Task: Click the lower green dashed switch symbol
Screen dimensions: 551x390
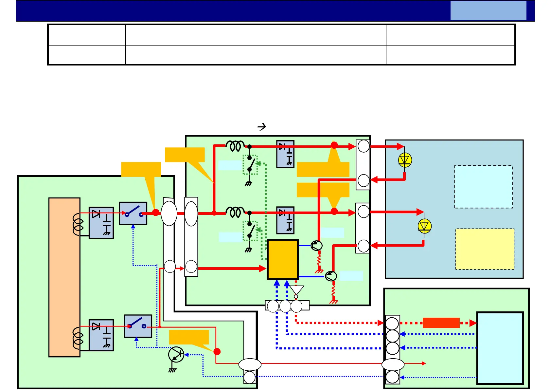Action: (250, 231)
